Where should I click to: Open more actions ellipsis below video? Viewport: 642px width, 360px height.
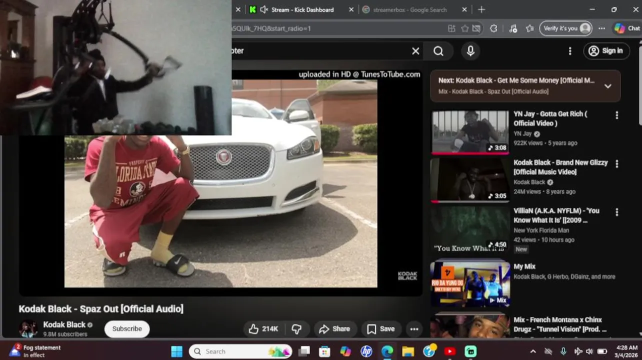(414, 329)
